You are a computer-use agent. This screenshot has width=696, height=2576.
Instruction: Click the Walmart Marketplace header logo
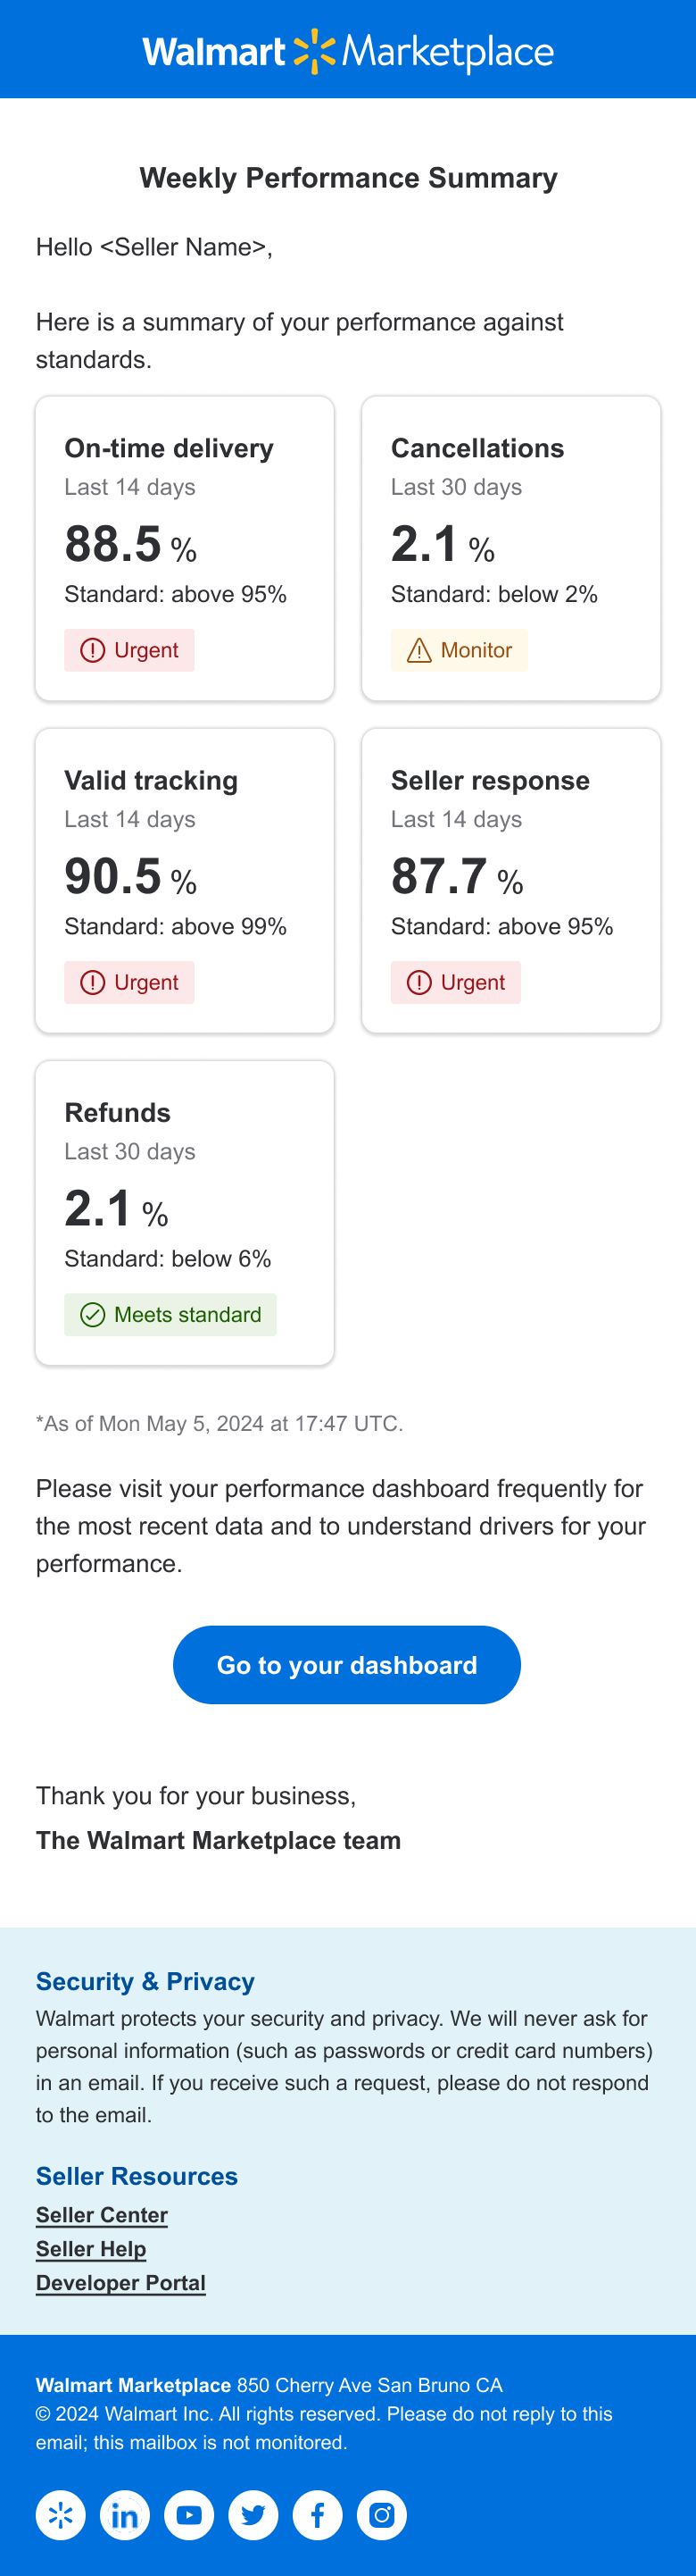coord(347,51)
